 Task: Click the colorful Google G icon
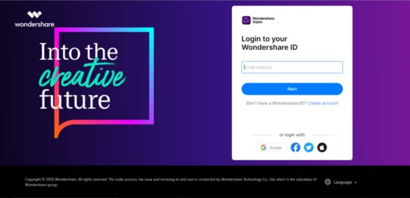pyautogui.click(x=263, y=148)
